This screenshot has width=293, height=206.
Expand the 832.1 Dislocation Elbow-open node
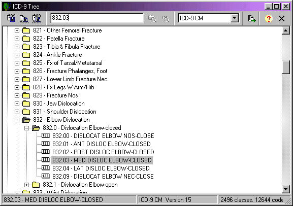tap(26, 185)
